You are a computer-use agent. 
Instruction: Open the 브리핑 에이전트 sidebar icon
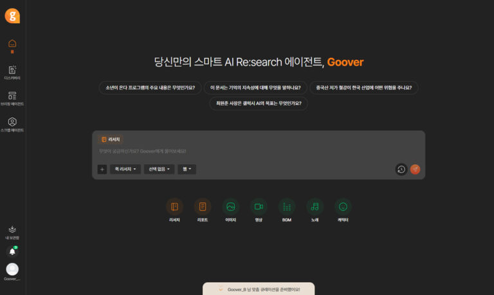coord(12,97)
